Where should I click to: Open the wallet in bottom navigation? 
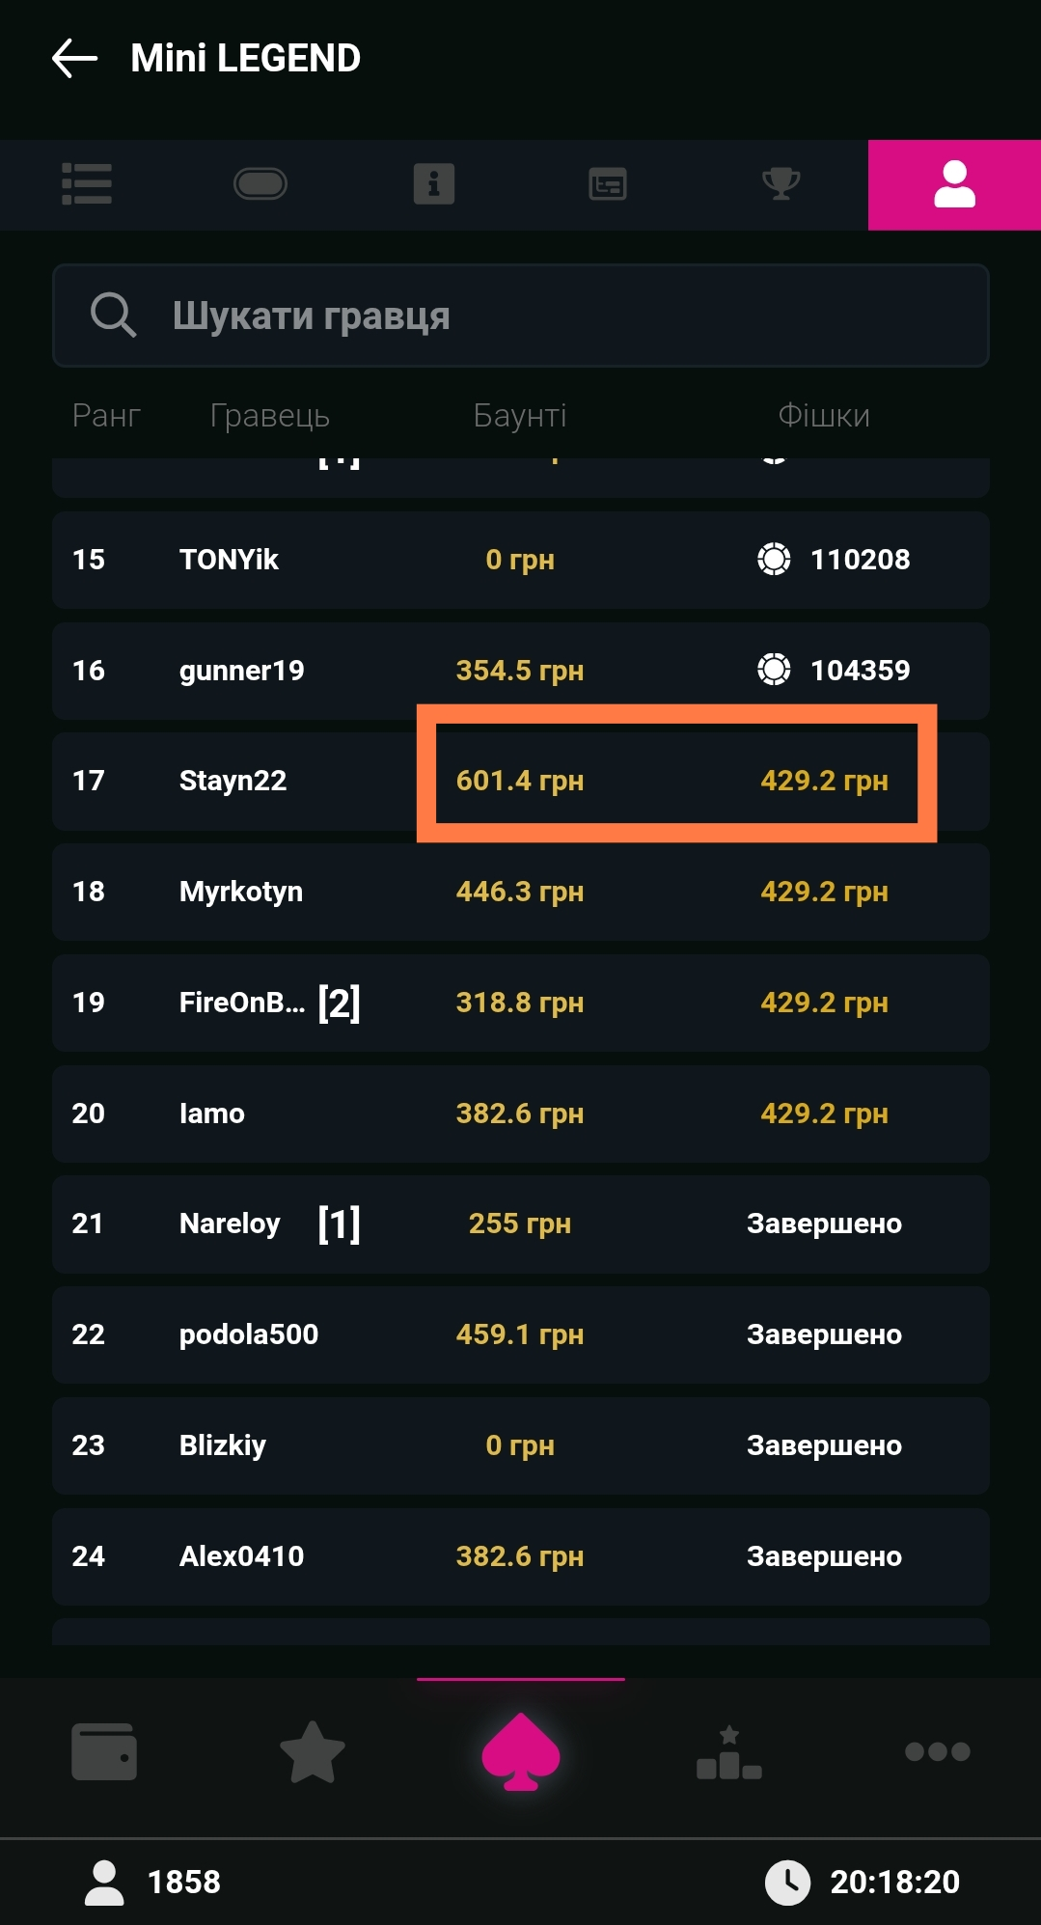click(x=104, y=1751)
